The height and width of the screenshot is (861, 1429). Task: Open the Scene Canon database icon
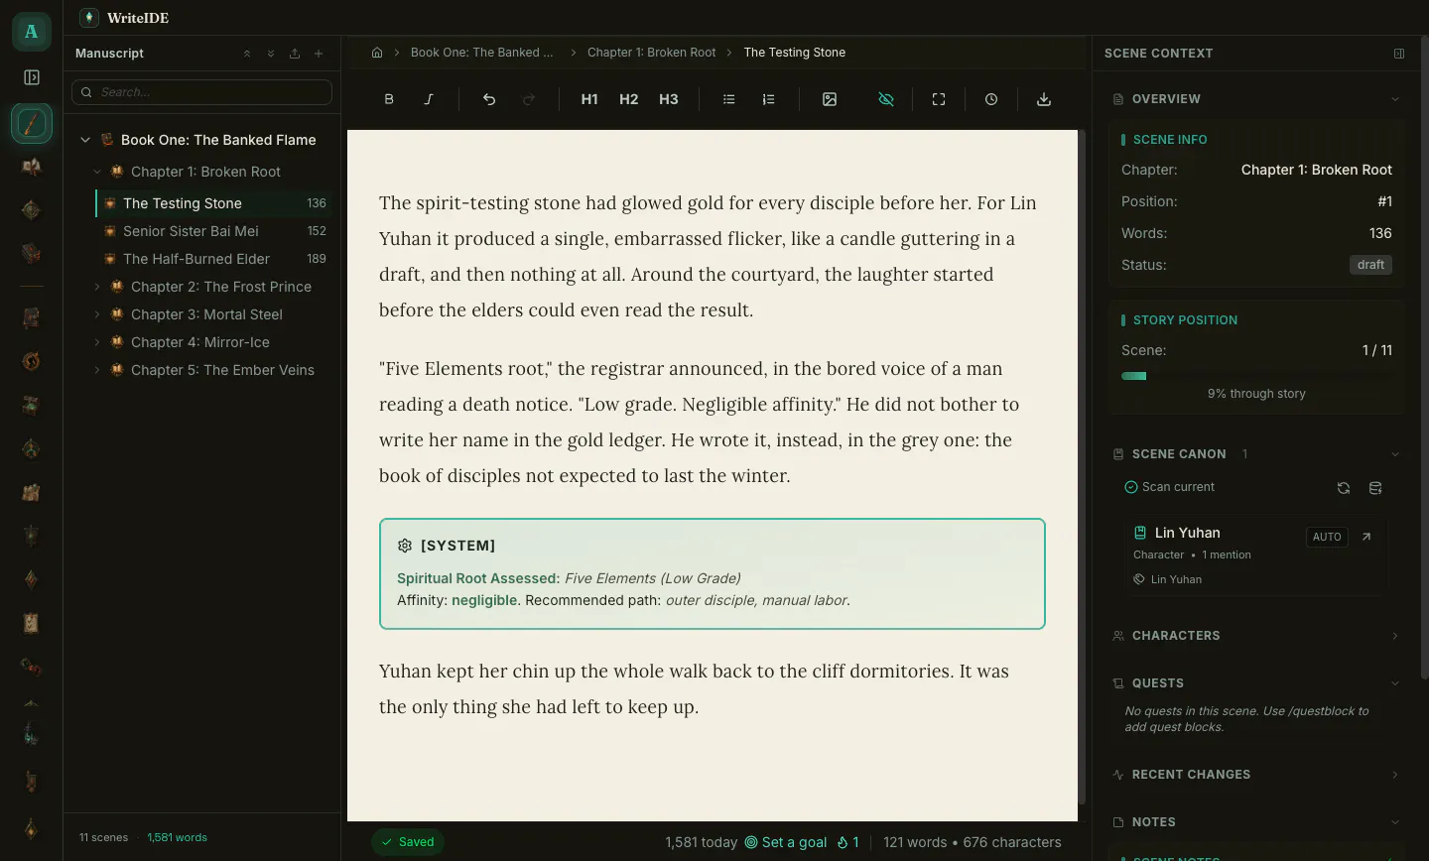click(1375, 488)
